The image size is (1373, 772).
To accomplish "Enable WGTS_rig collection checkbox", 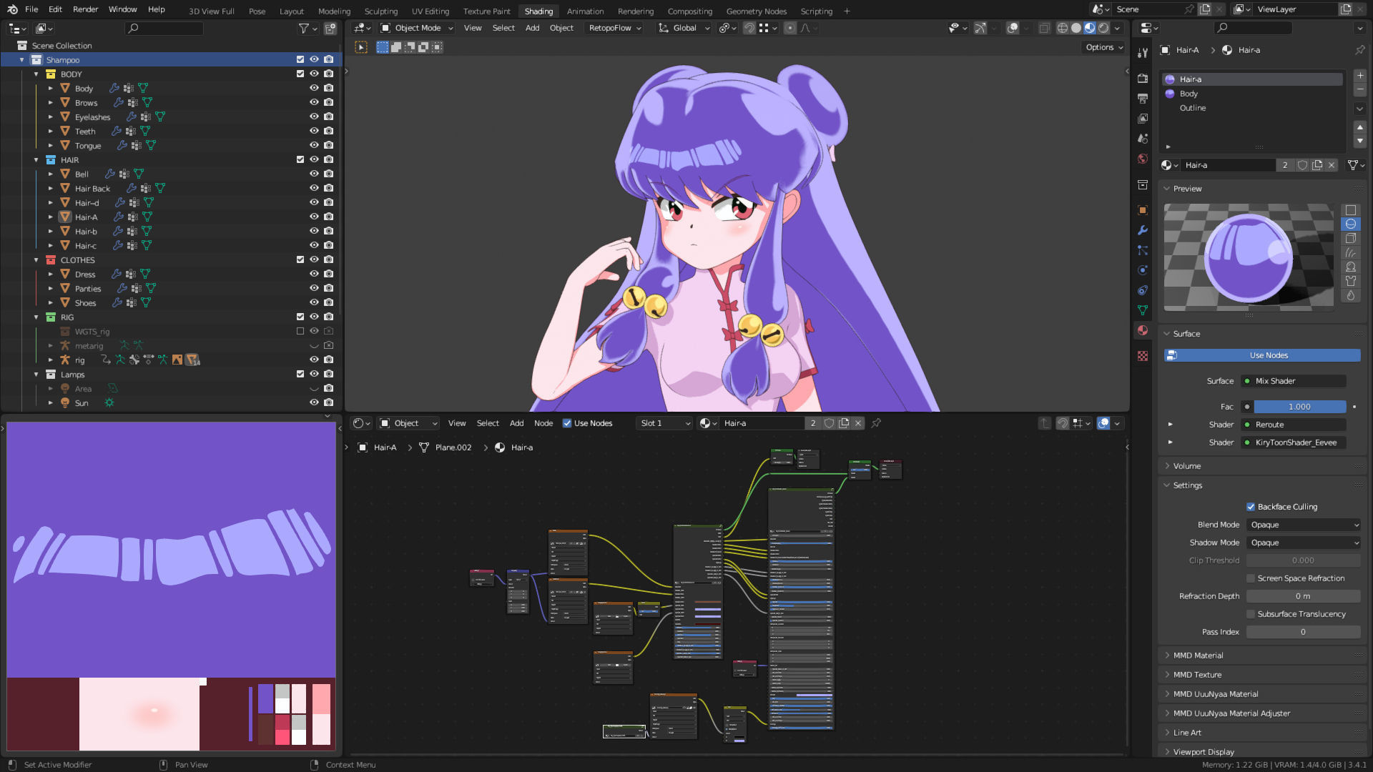I will click(300, 331).
